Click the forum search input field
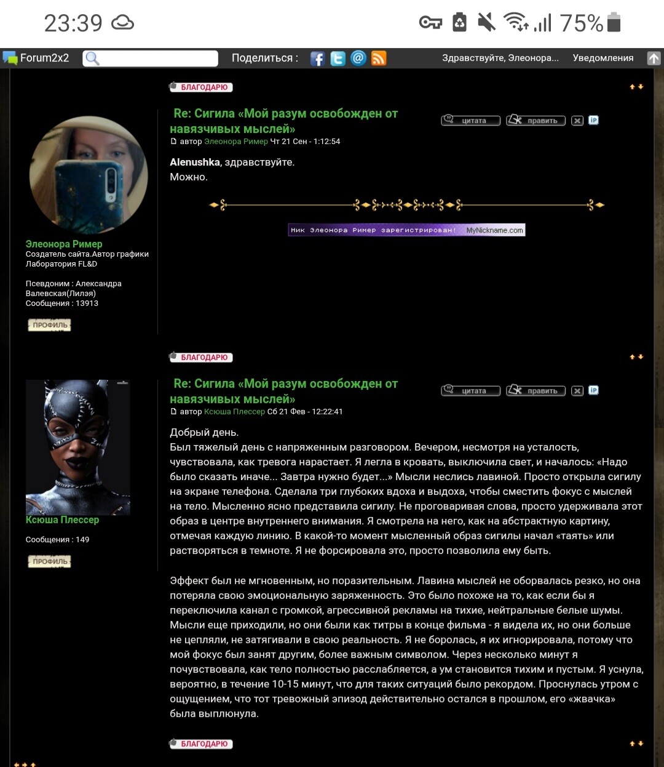The width and height of the screenshot is (664, 767). click(151, 58)
